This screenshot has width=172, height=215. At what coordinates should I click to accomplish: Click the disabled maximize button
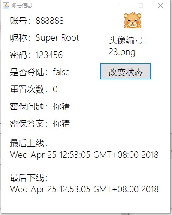click(141, 6)
